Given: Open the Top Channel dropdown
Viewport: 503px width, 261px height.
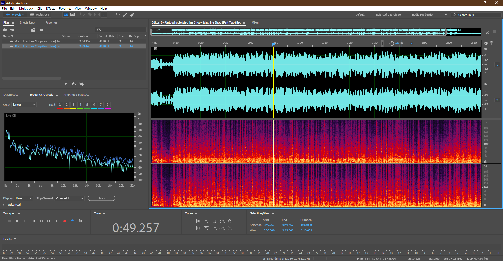Looking at the screenshot, I should click(69, 198).
